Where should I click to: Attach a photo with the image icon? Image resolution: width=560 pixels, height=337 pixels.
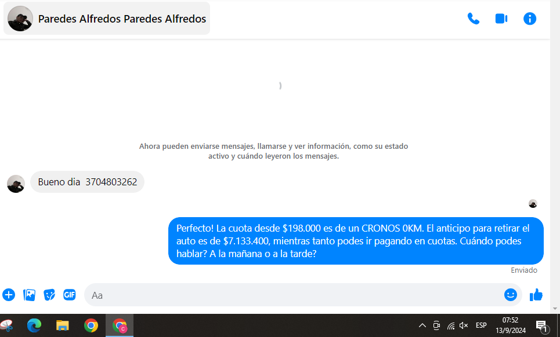pyautogui.click(x=29, y=295)
